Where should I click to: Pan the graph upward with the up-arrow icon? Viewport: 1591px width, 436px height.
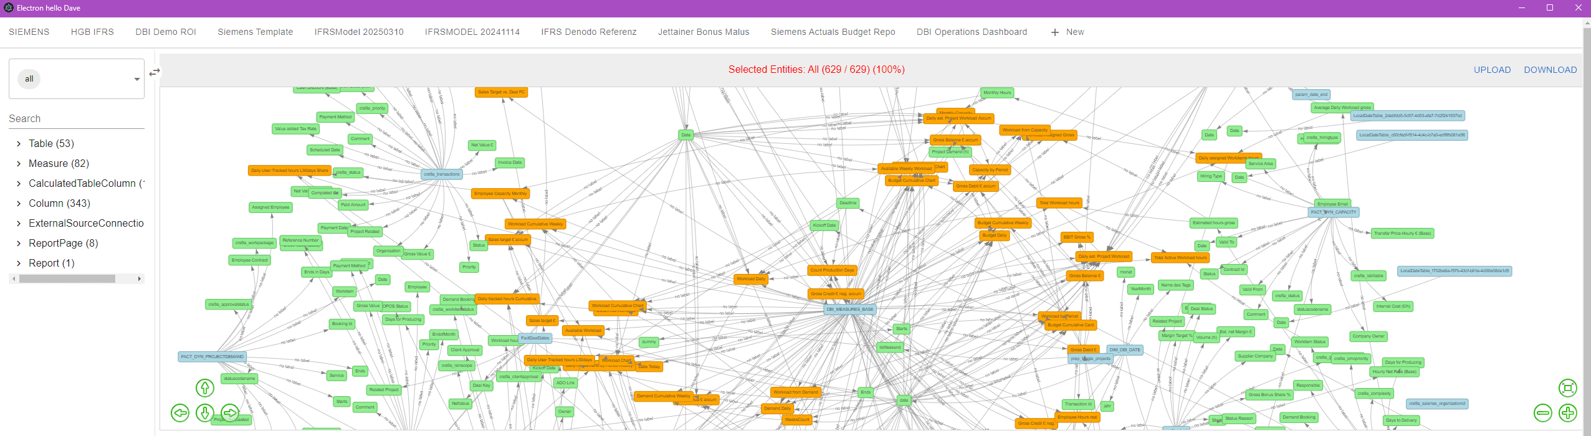click(205, 388)
